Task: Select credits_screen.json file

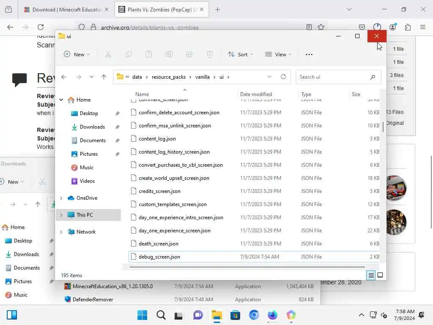Action: coord(254,191)
